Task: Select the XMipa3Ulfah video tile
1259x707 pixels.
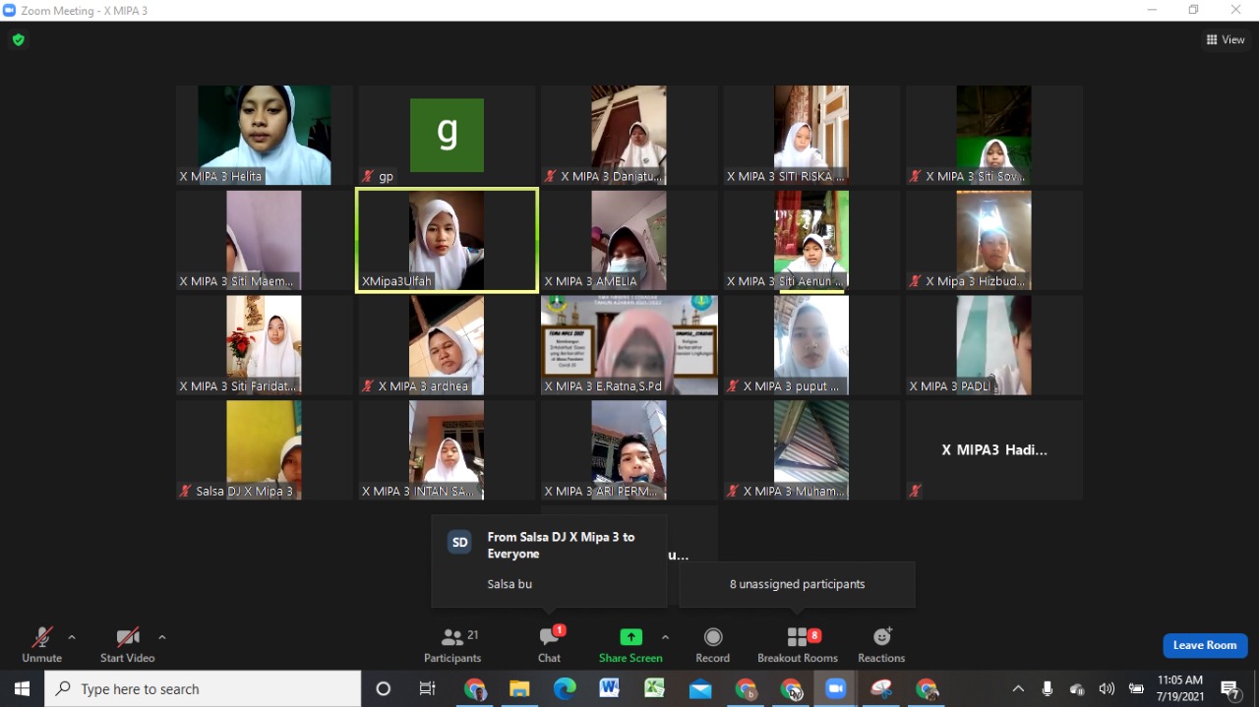Action: pos(447,241)
